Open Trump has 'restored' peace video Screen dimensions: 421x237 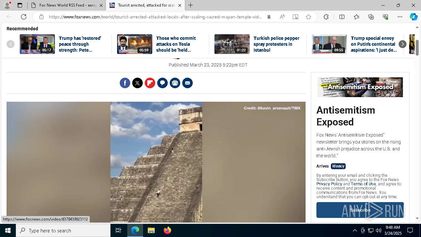(x=80, y=44)
